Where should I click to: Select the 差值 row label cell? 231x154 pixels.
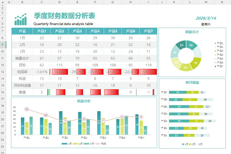(22, 92)
